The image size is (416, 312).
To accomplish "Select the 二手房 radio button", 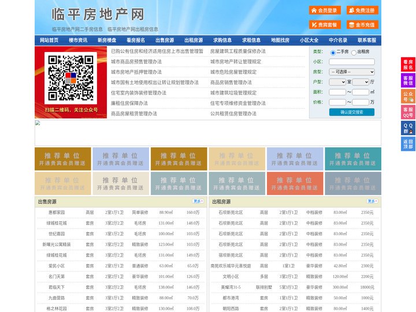I will (333, 53).
